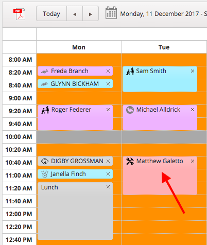Click the medal icon beside Janella Finch

[45, 174]
